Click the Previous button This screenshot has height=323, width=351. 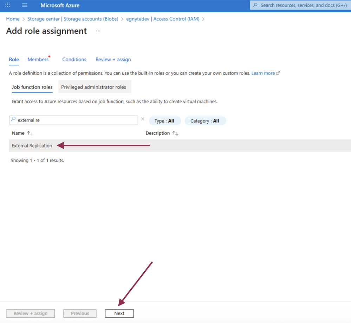[80, 313]
